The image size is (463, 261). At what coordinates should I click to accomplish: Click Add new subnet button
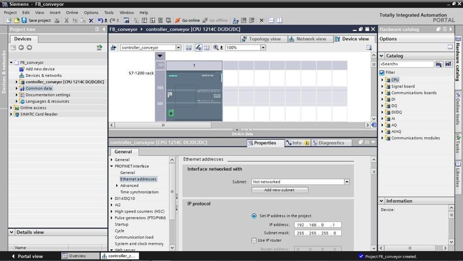click(280, 190)
